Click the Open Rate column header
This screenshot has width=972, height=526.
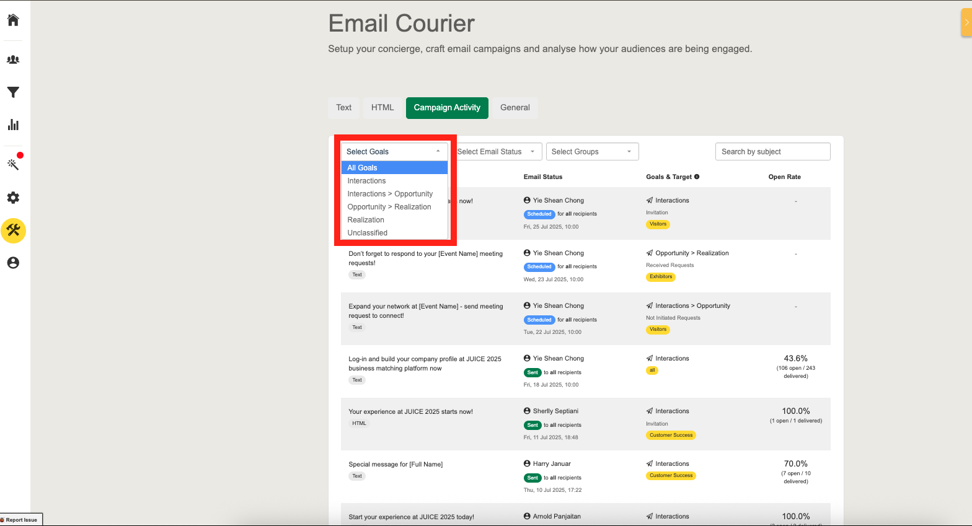[x=785, y=177]
